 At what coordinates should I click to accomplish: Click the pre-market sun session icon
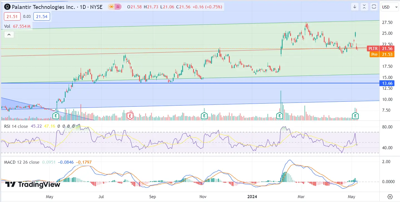[x=112, y=7]
